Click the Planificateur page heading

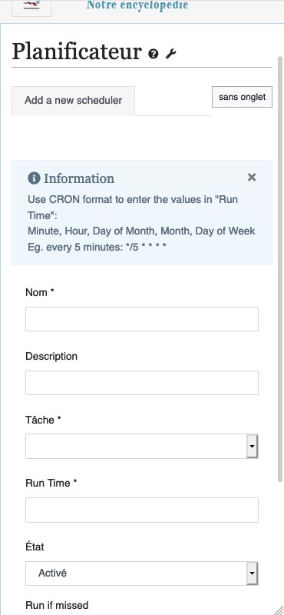[77, 52]
